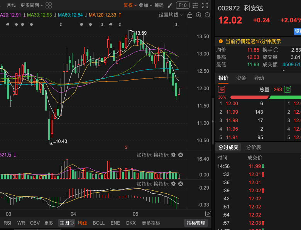Enter fullscreen chart mode
This screenshot has width=301, height=230.
tap(205, 5)
